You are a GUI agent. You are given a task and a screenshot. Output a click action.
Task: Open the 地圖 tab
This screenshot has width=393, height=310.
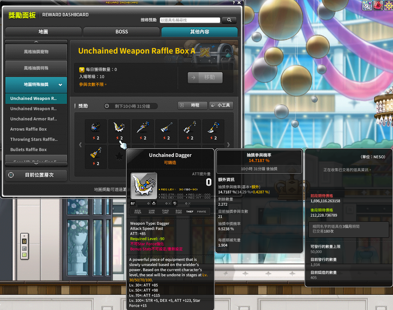[43, 32]
